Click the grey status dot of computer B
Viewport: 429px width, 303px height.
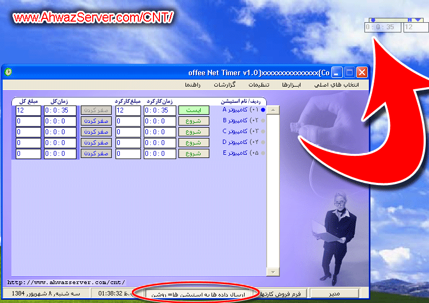click(x=263, y=120)
